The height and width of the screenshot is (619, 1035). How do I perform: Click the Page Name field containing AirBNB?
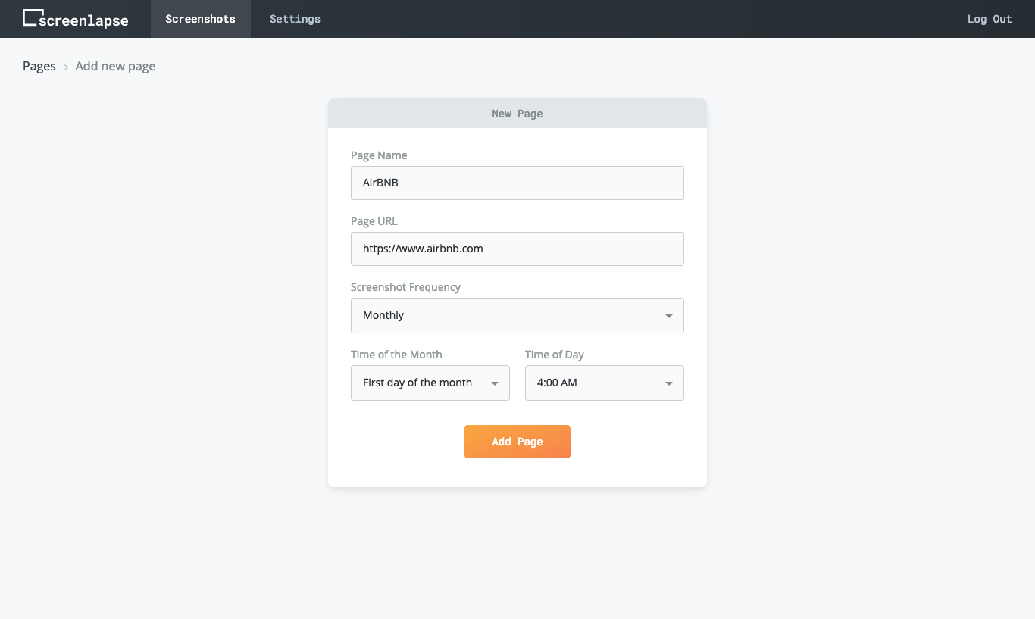point(517,183)
